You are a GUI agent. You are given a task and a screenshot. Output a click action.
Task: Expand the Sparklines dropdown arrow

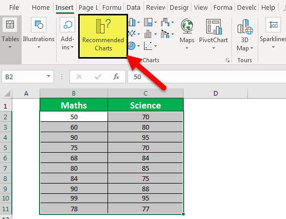(x=273, y=47)
